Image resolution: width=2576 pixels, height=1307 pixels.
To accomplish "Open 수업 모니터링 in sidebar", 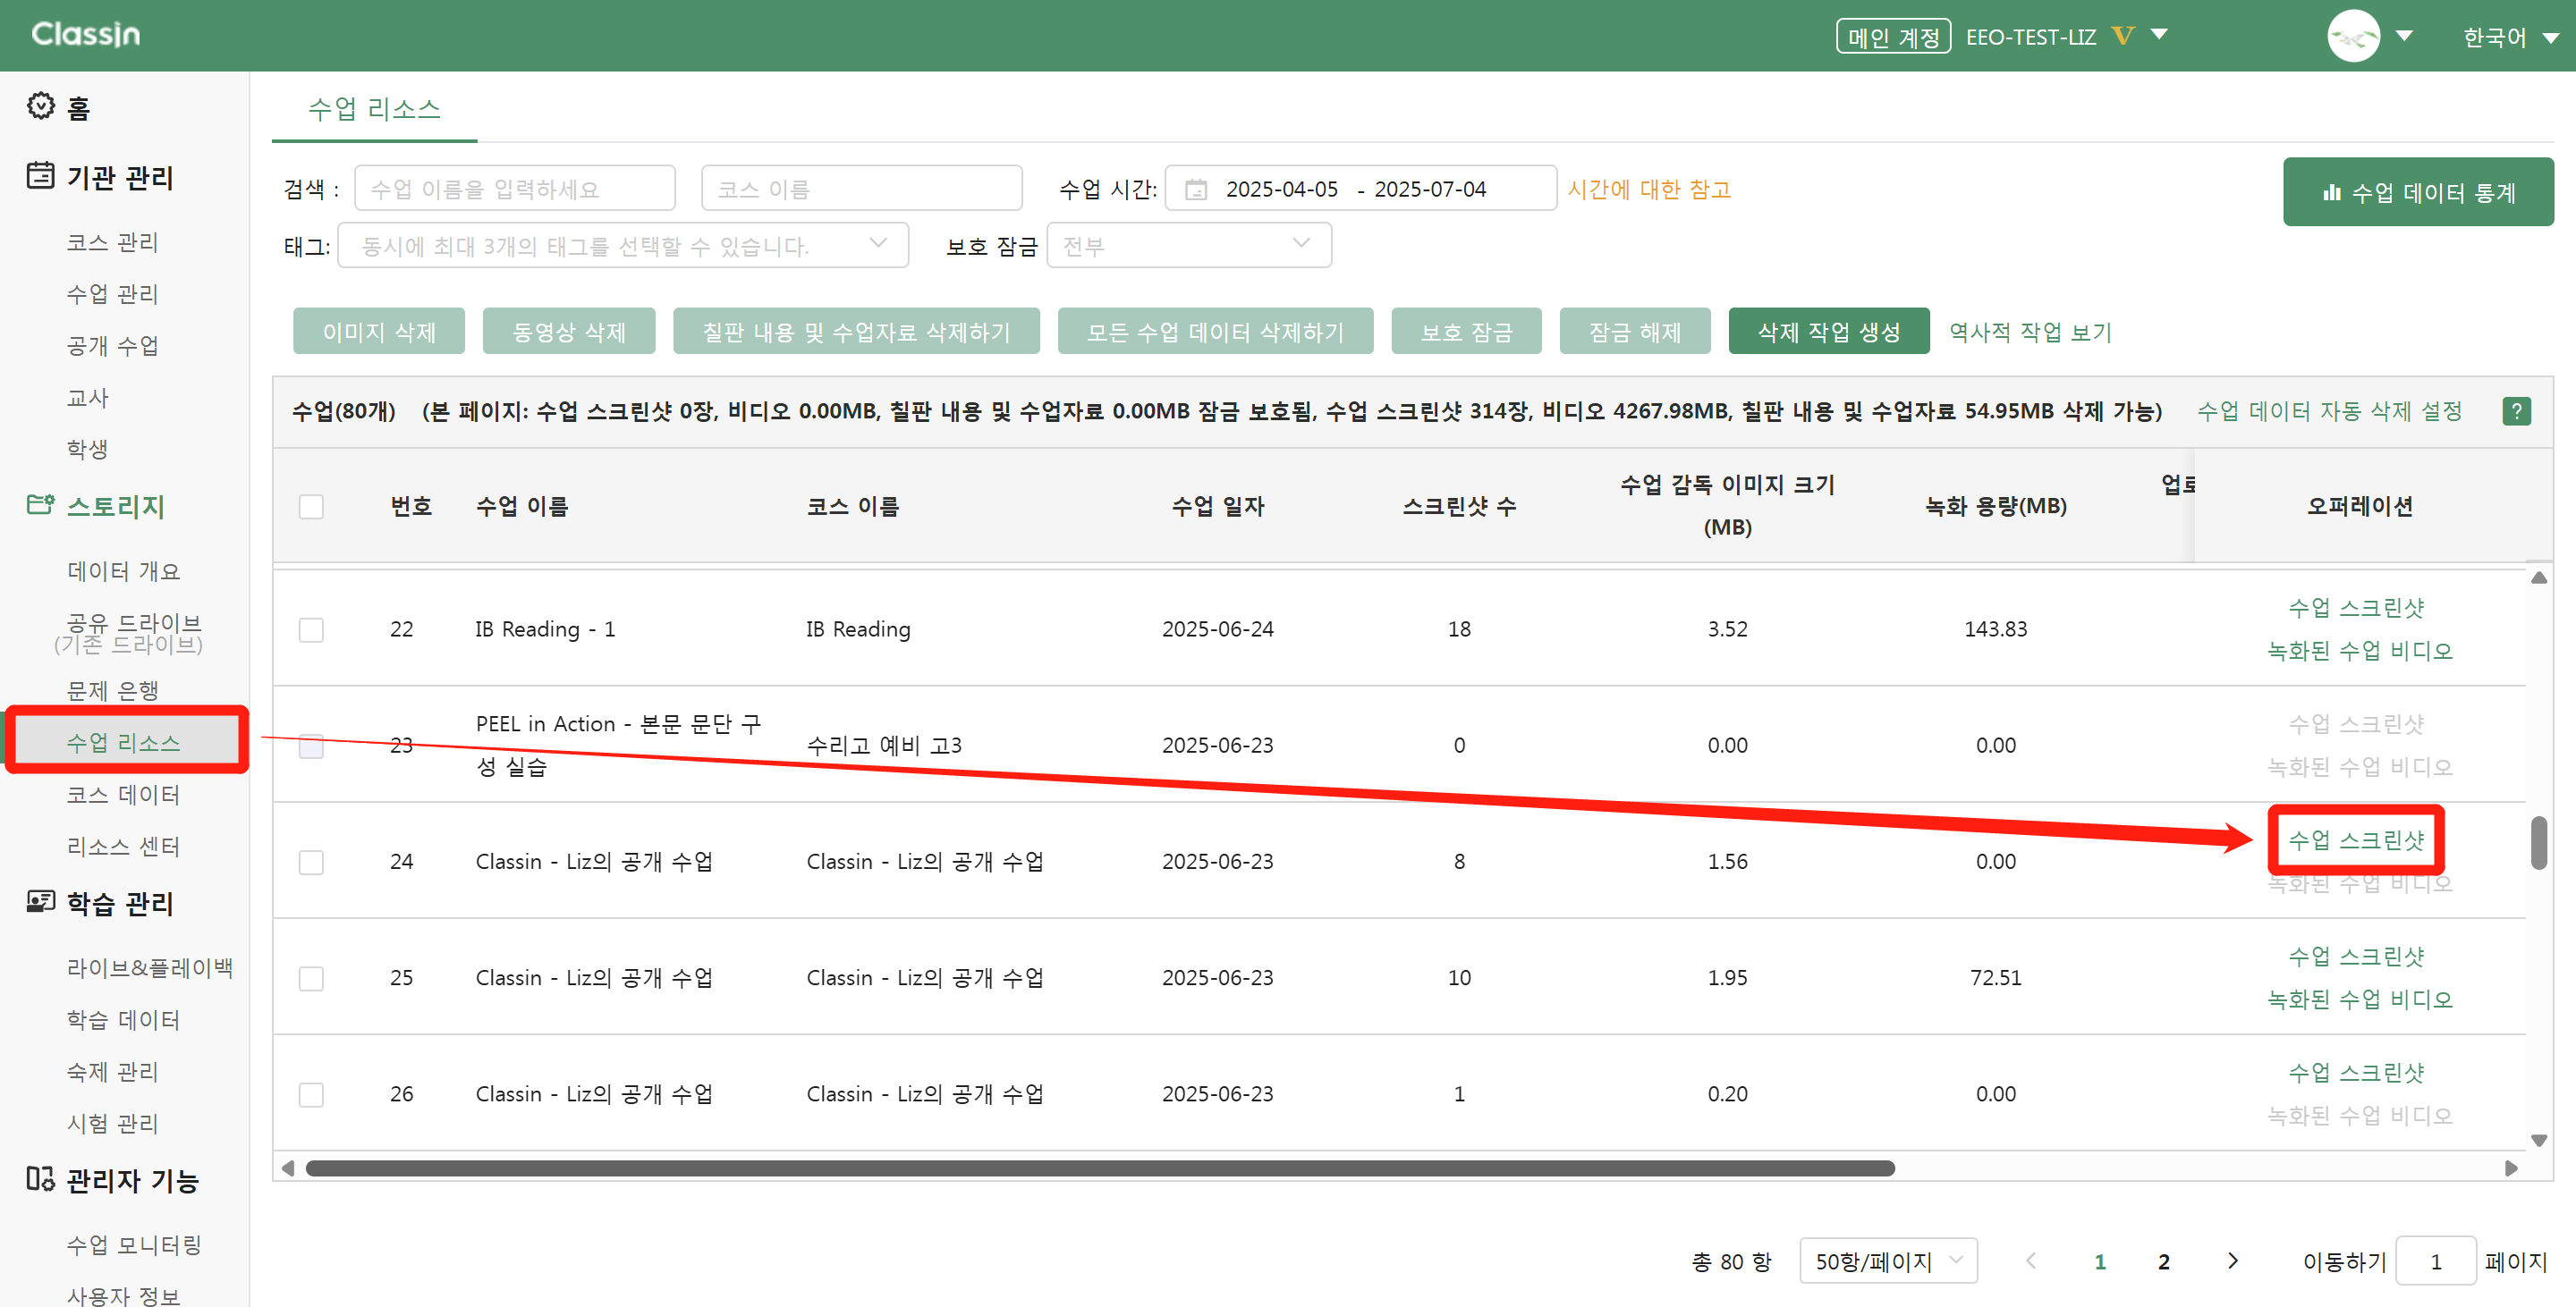I will 134,1244.
